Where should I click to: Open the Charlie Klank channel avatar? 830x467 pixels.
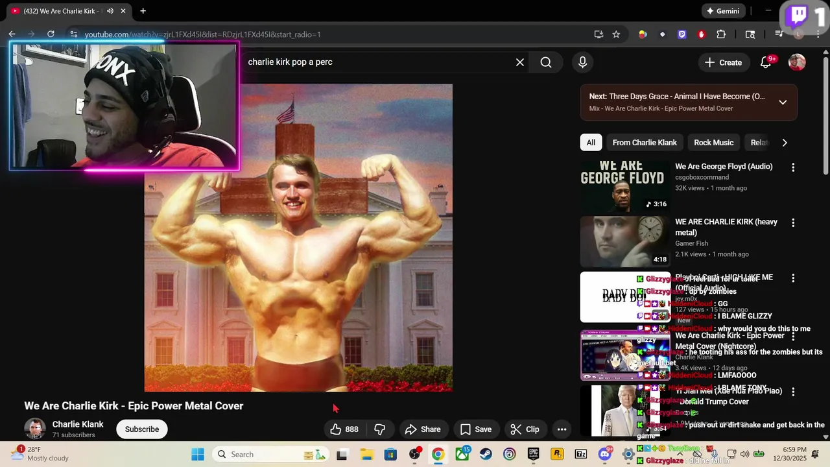(x=35, y=429)
